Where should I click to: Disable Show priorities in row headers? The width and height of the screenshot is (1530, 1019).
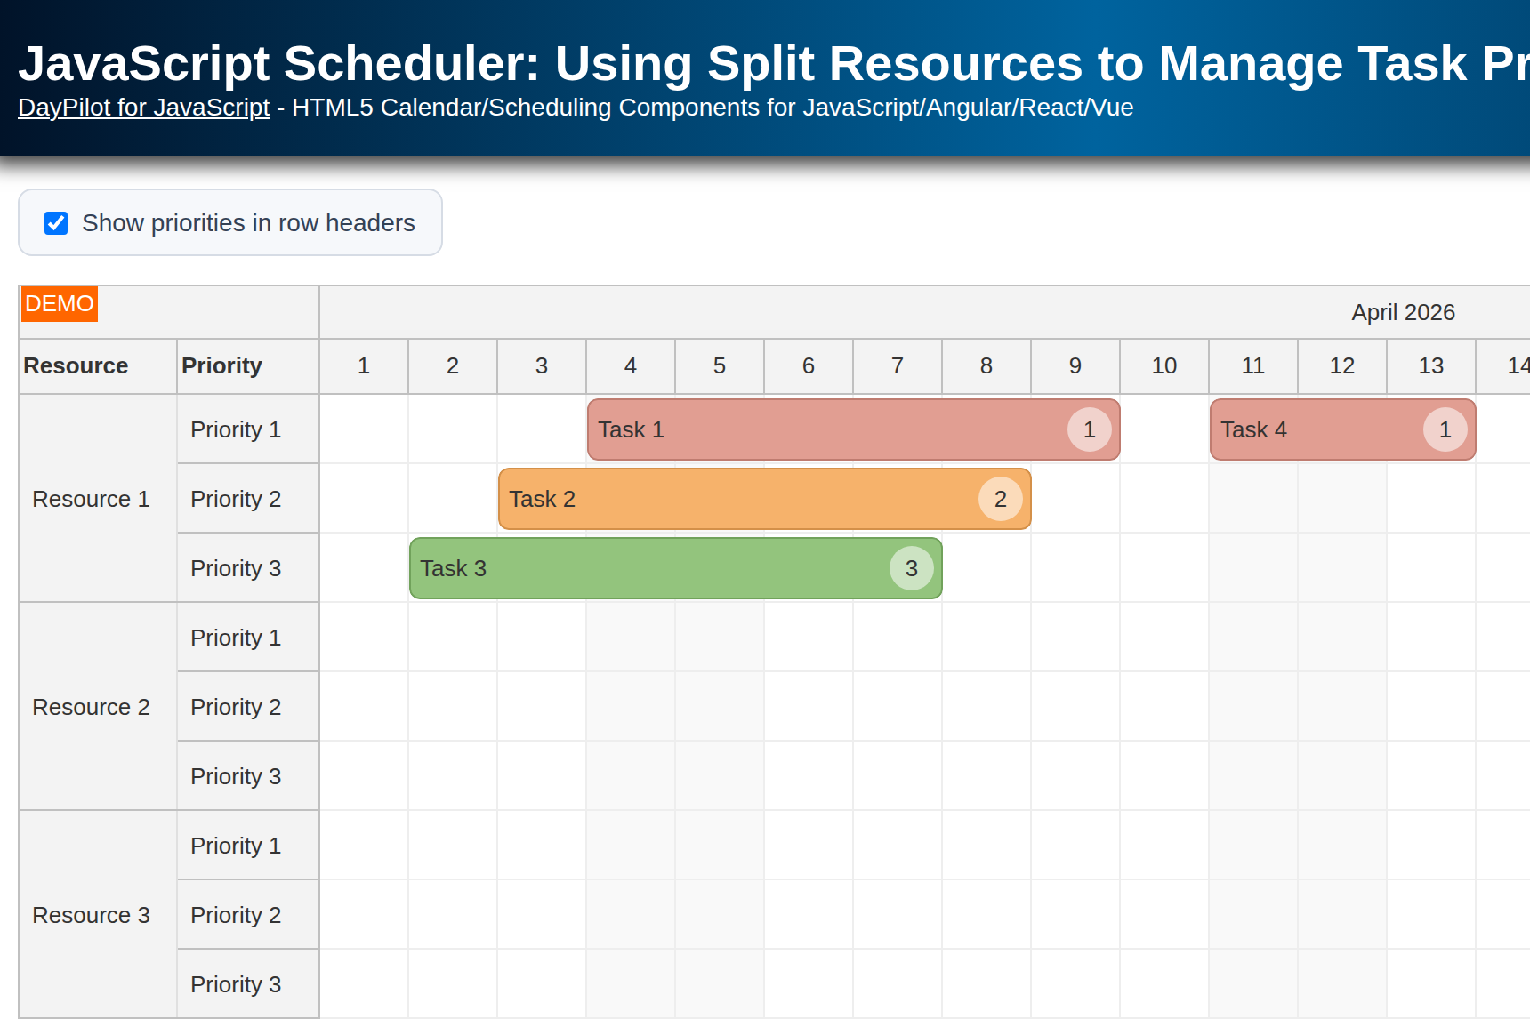55,222
